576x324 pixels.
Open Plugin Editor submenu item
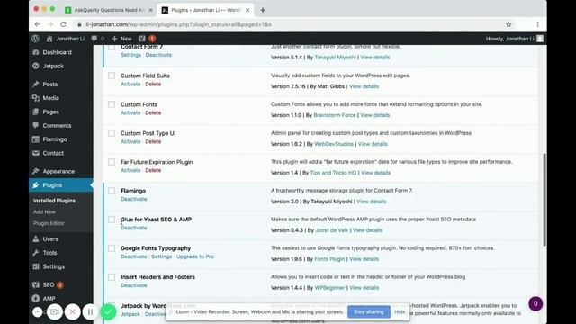coord(49,223)
